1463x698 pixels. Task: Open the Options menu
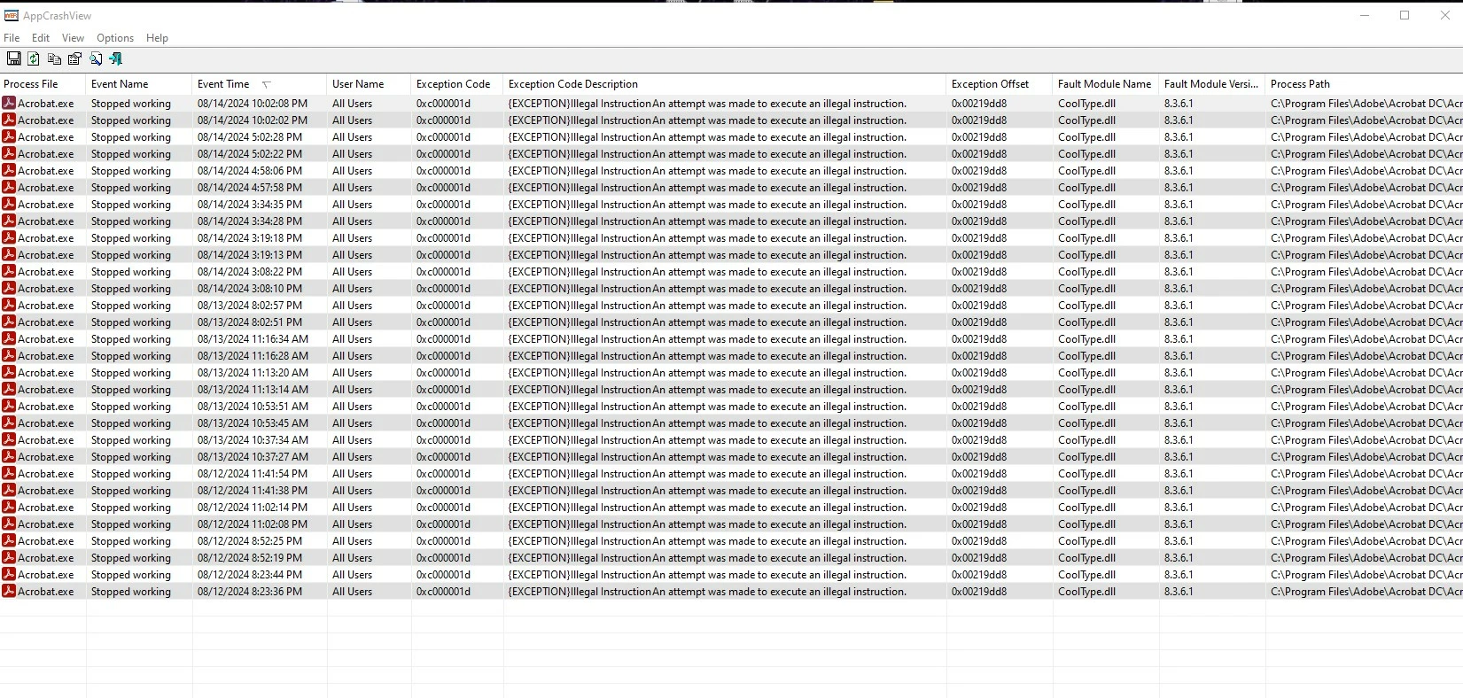pyautogui.click(x=115, y=38)
